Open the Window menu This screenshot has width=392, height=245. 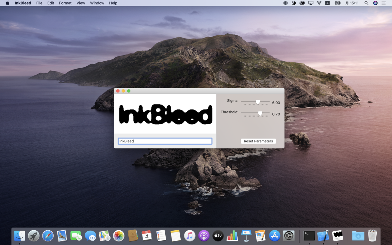97,3
